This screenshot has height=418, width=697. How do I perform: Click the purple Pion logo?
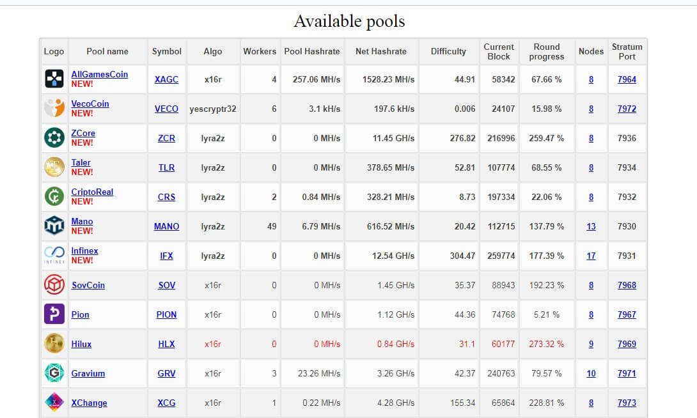(54, 314)
